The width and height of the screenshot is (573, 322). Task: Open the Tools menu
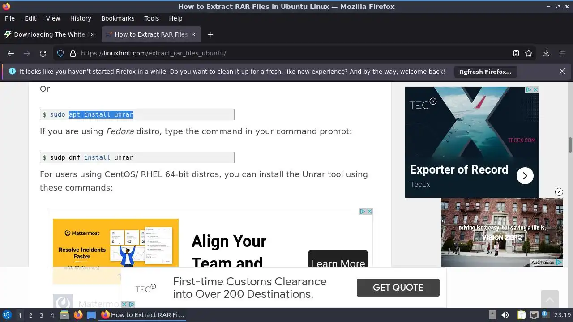click(152, 18)
